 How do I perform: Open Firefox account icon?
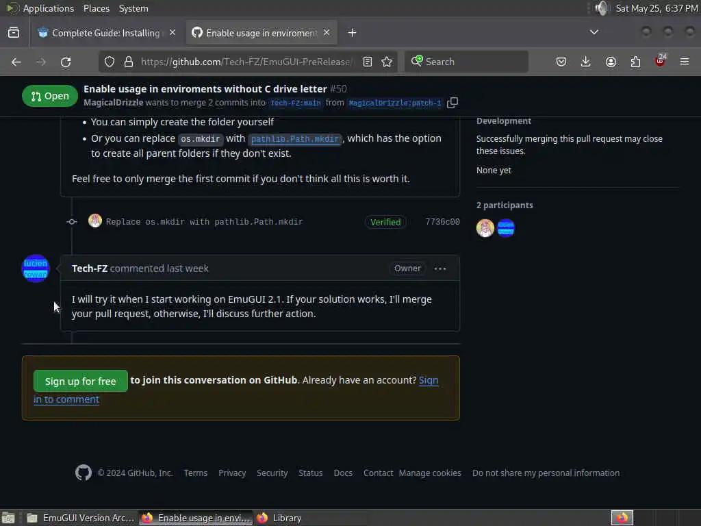pos(611,62)
